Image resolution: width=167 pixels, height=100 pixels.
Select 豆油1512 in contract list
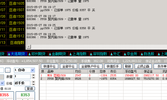[16, 36]
